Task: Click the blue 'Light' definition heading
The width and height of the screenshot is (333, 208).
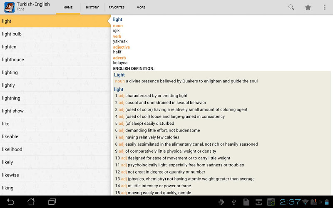Action: tap(119, 75)
